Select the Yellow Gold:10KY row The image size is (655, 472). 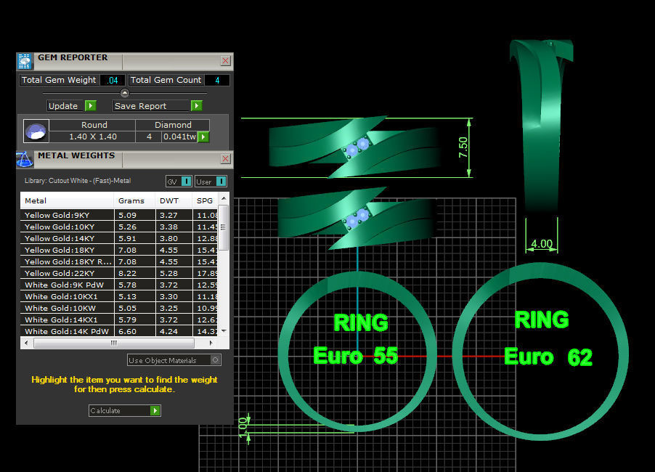click(119, 227)
